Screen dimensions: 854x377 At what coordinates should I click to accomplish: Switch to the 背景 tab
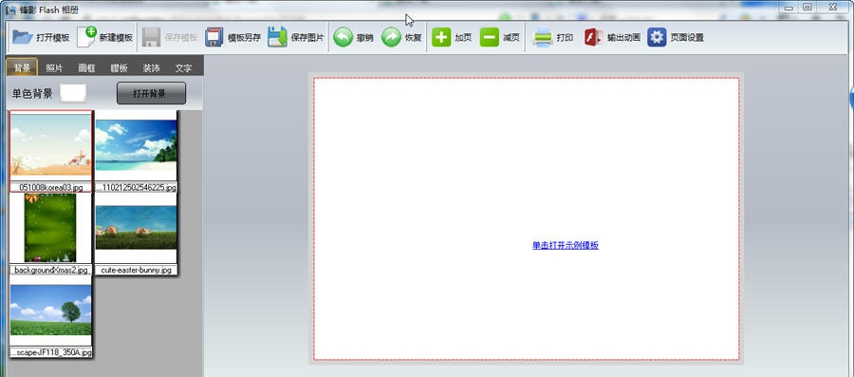coord(23,68)
